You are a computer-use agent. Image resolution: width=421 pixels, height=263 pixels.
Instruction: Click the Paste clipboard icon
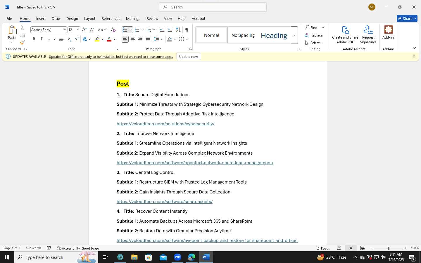(12, 30)
